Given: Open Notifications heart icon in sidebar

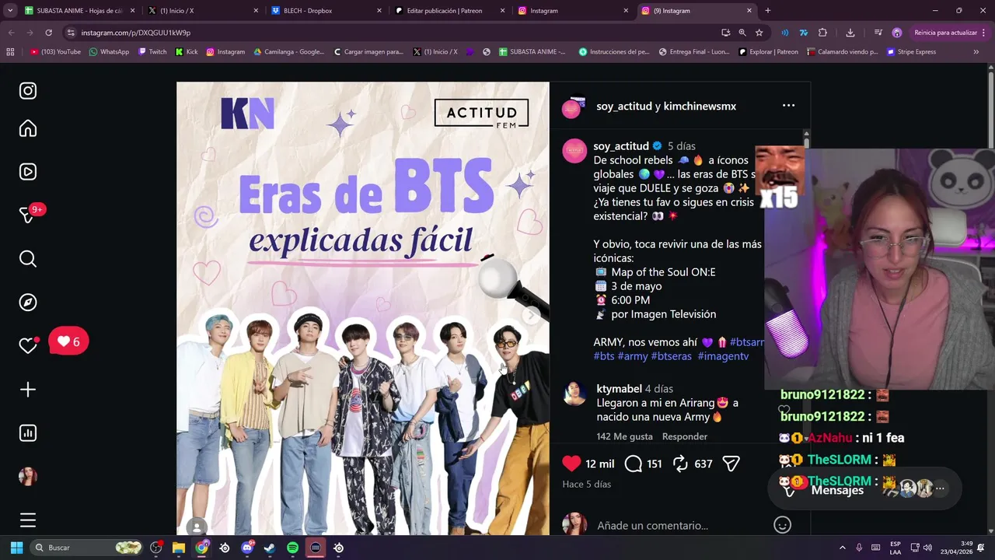Looking at the screenshot, I should 28,346.
